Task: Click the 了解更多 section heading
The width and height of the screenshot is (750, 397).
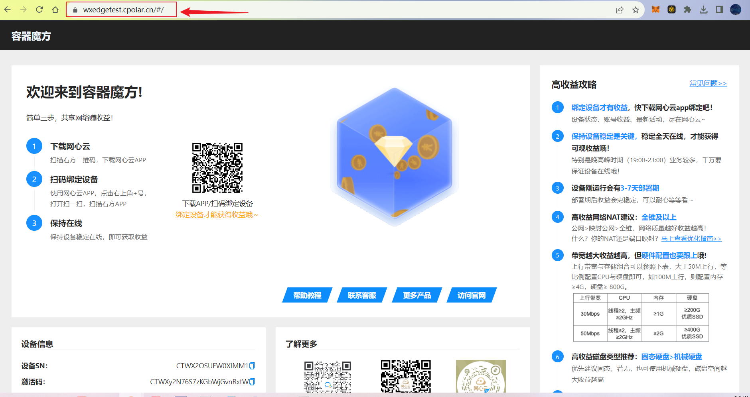Action: 301,344
